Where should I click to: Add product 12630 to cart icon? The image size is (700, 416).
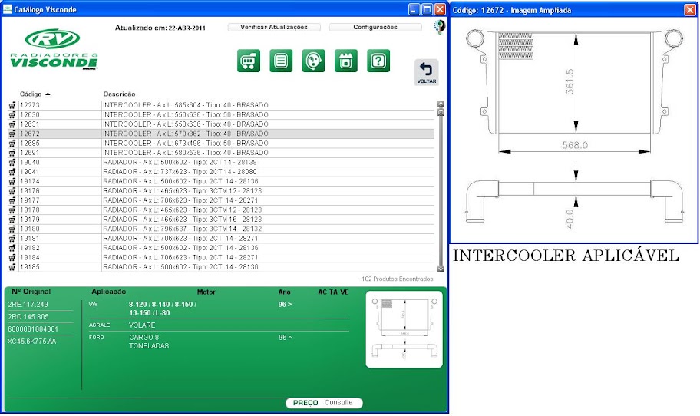coord(12,114)
